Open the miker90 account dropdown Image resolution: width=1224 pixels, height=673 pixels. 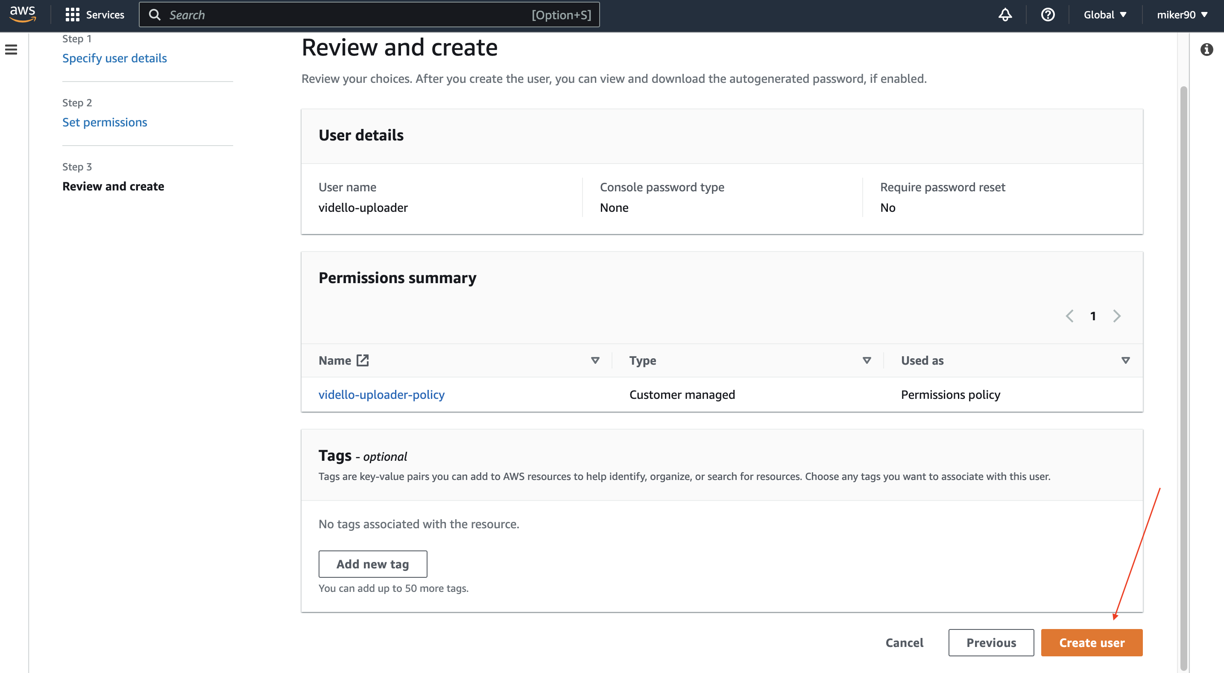[1183, 15]
